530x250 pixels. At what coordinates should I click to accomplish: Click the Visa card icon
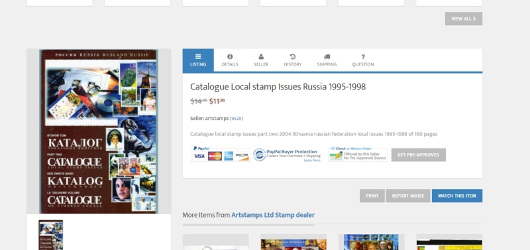(x=199, y=156)
